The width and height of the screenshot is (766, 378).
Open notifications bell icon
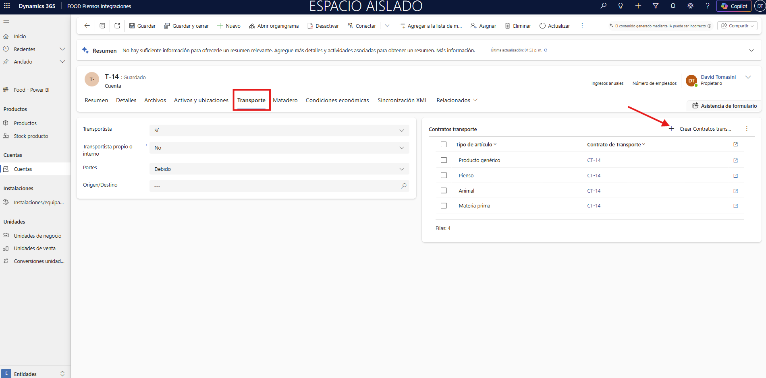673,6
